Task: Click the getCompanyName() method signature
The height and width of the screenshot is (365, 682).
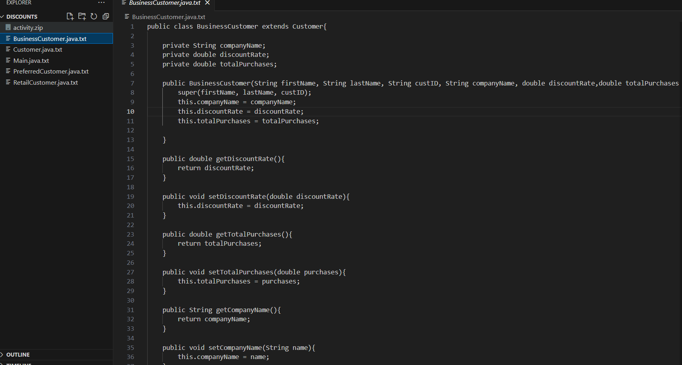Action: click(222, 310)
